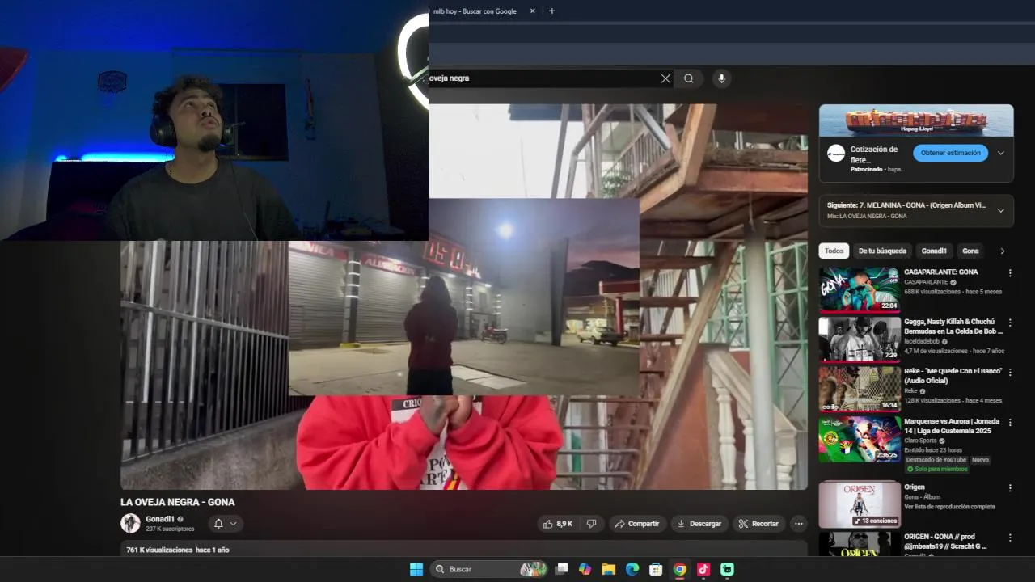The width and height of the screenshot is (1035, 582).
Task: Expand the sponsored ad options chevron
Action: coord(1000,153)
